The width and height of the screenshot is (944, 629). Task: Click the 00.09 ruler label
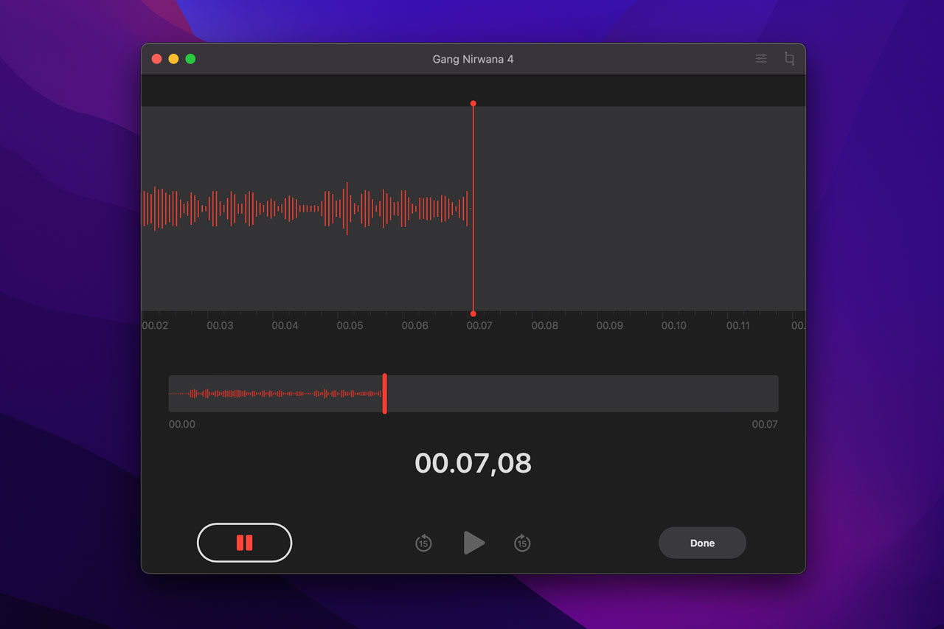609,325
